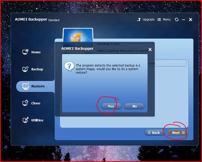Click the Home monitor icon

(26, 52)
